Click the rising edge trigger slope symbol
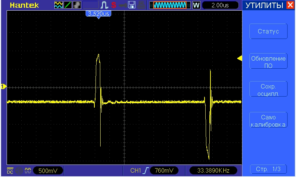296x177 pixels. 146,171
